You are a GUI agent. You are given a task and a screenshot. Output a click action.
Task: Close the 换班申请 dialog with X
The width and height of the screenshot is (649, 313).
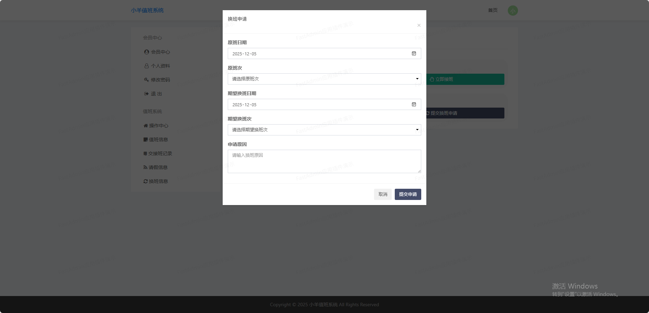(x=419, y=25)
